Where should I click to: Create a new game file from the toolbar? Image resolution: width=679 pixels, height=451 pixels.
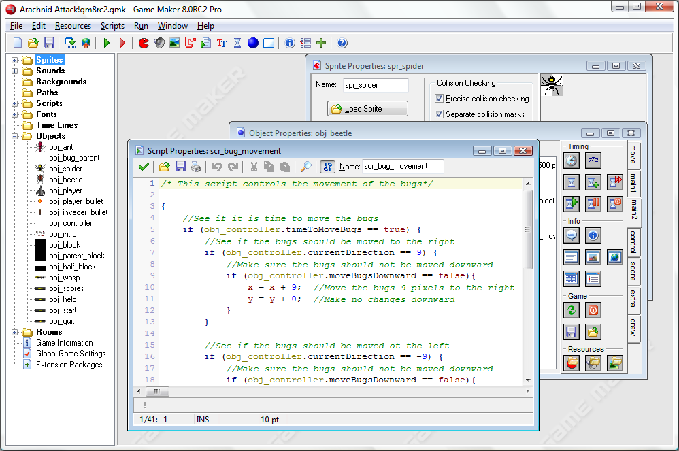click(18, 43)
